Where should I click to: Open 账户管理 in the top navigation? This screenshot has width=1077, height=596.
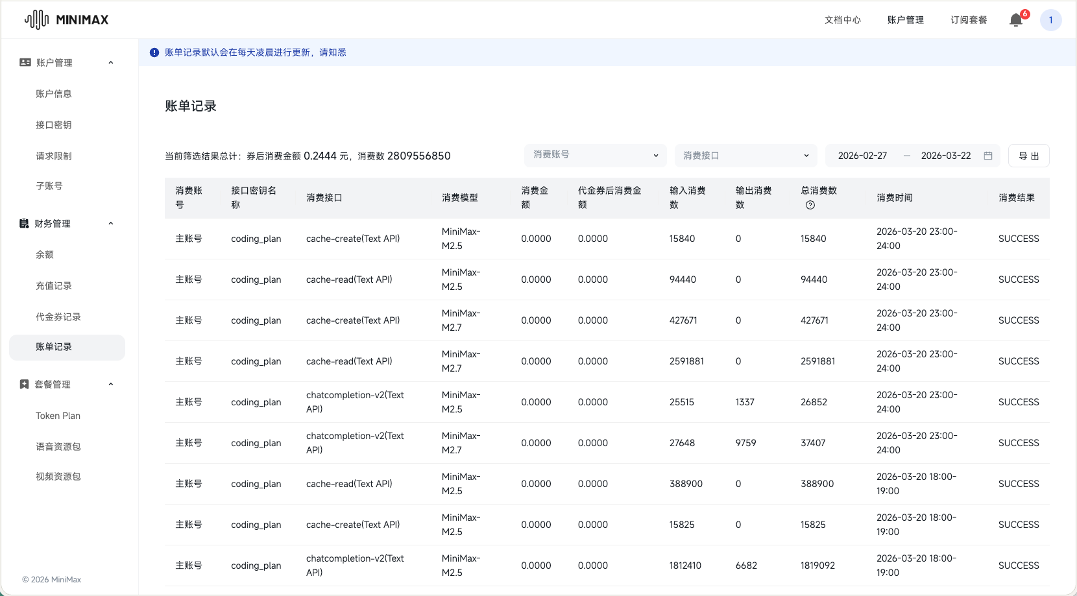[x=906, y=20]
